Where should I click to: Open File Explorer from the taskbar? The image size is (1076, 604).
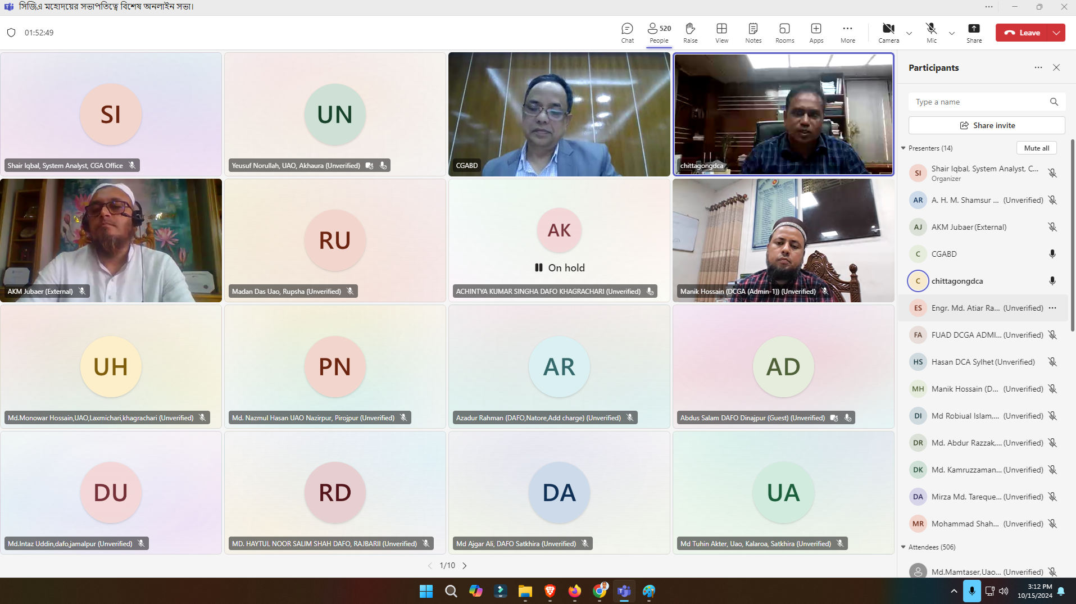point(525,591)
